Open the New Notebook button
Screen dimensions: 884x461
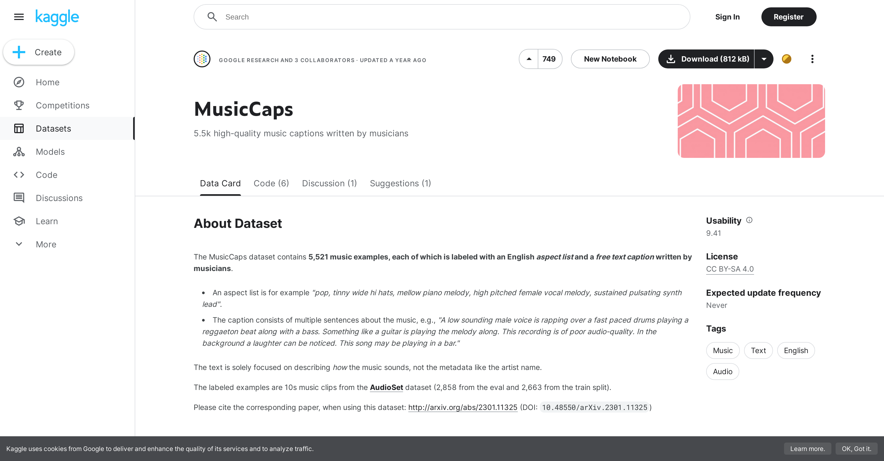(610, 58)
